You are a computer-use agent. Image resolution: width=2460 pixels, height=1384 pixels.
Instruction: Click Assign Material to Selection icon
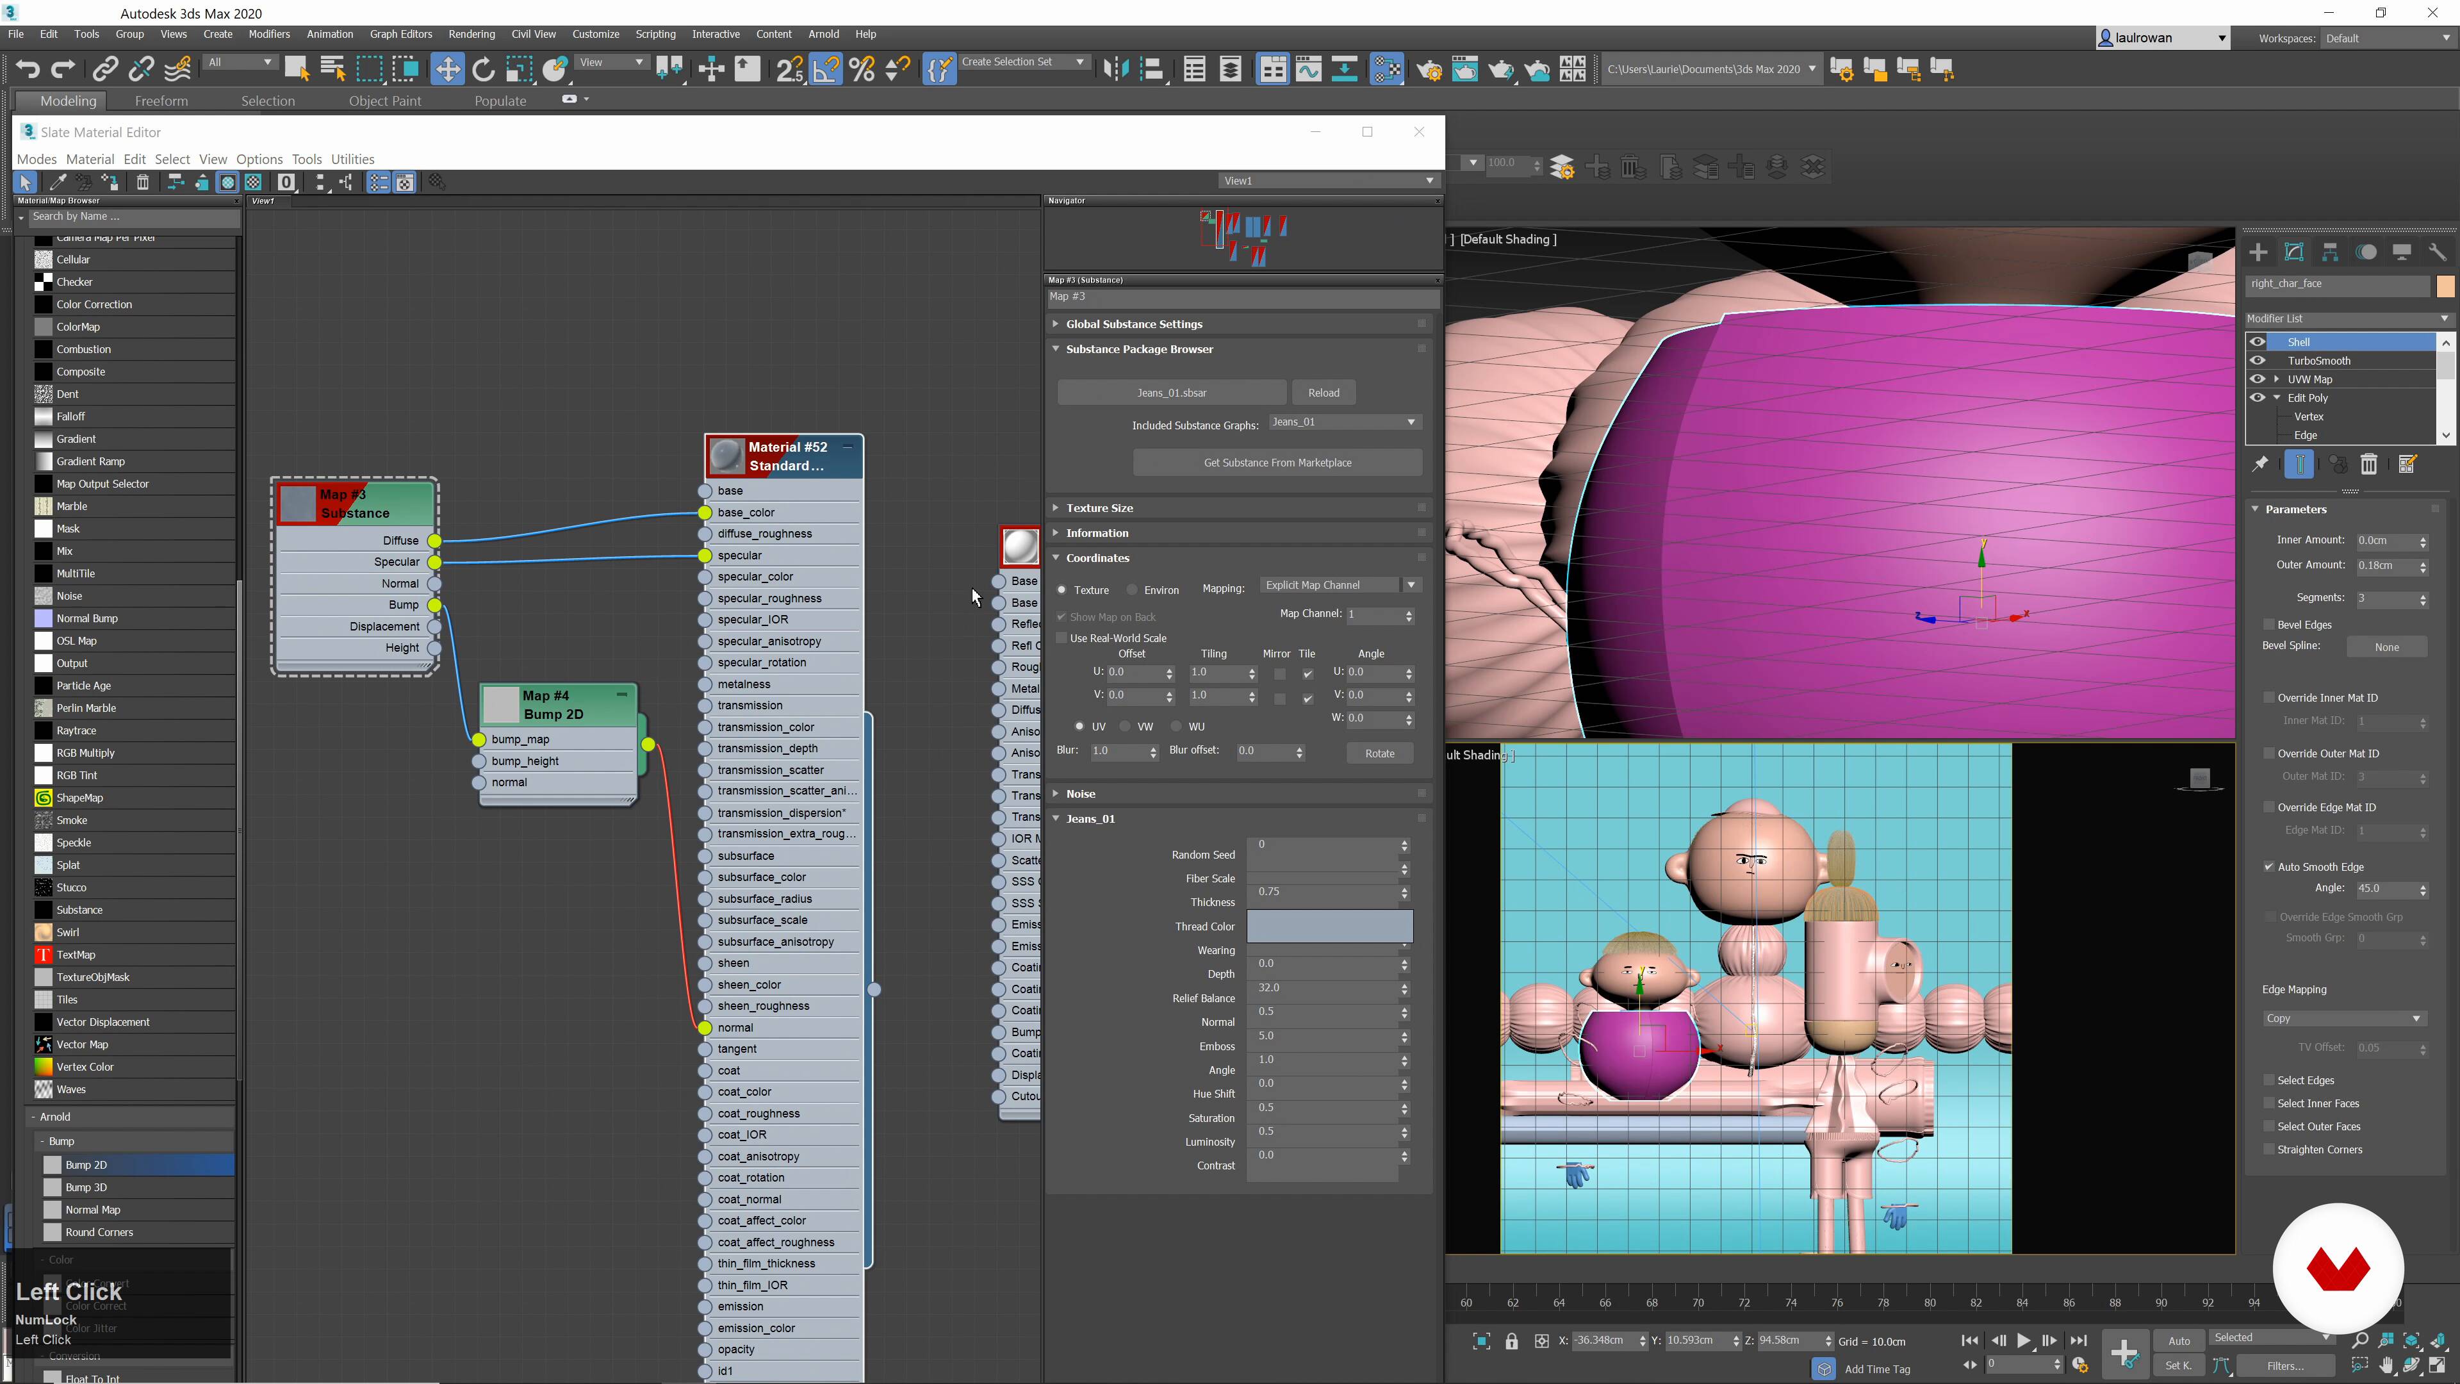tap(110, 183)
